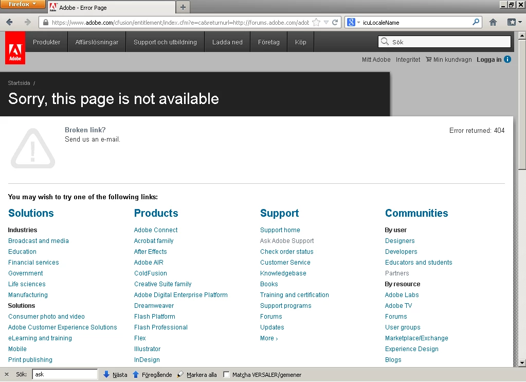Reload the page with the refresh icon
Image resolution: width=526 pixels, height=382 pixels.
tap(335, 22)
